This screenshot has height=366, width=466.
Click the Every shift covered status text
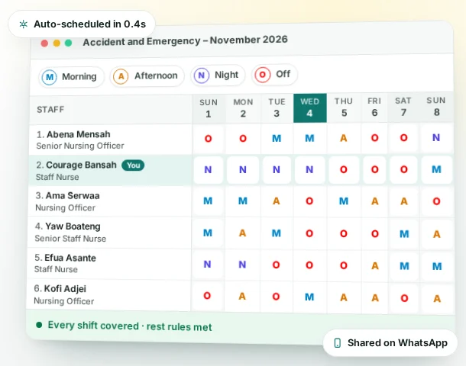point(130,326)
